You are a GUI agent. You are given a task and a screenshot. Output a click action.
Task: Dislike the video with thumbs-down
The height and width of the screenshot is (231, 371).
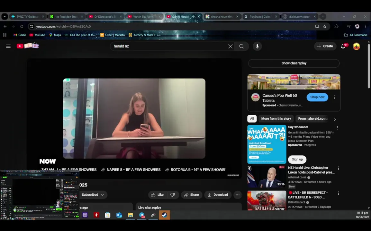tap(173, 195)
